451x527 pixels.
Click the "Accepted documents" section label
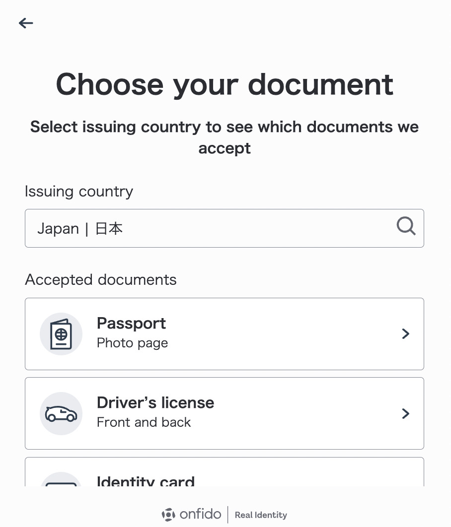[x=101, y=280]
